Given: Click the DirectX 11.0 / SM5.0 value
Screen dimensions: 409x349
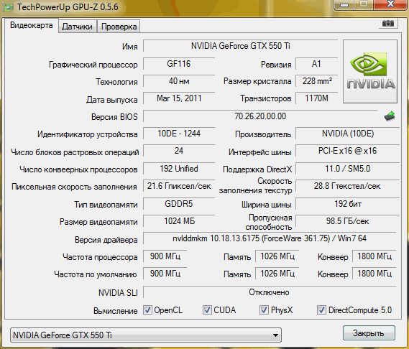Looking at the screenshot, I should (x=347, y=169).
